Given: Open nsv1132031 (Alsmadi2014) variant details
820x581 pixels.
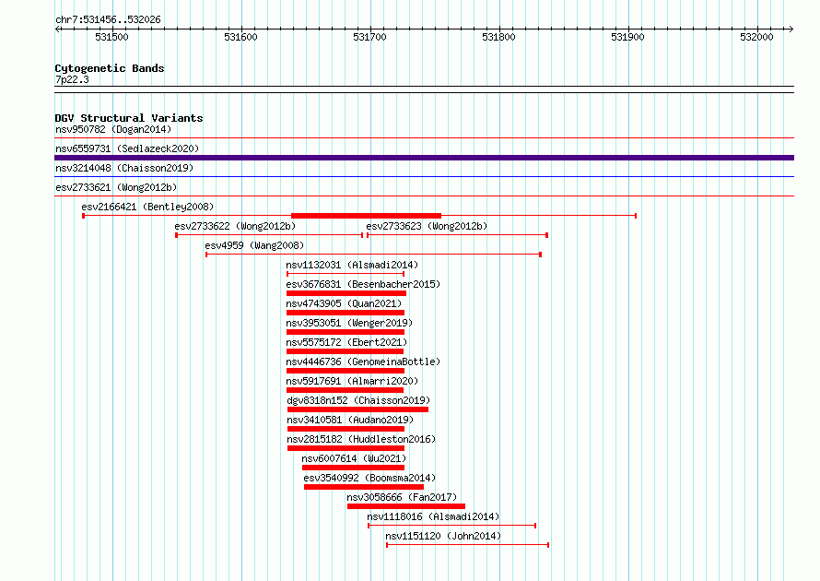Looking at the screenshot, I should [352, 265].
